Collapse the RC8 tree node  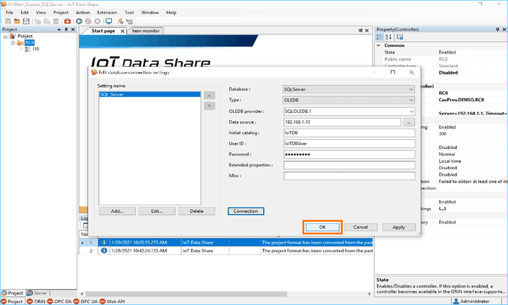[13, 43]
